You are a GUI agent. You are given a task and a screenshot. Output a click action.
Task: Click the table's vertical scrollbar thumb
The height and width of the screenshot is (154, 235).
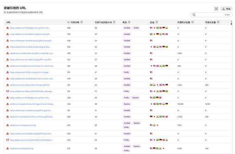pyautogui.click(x=232, y=24)
